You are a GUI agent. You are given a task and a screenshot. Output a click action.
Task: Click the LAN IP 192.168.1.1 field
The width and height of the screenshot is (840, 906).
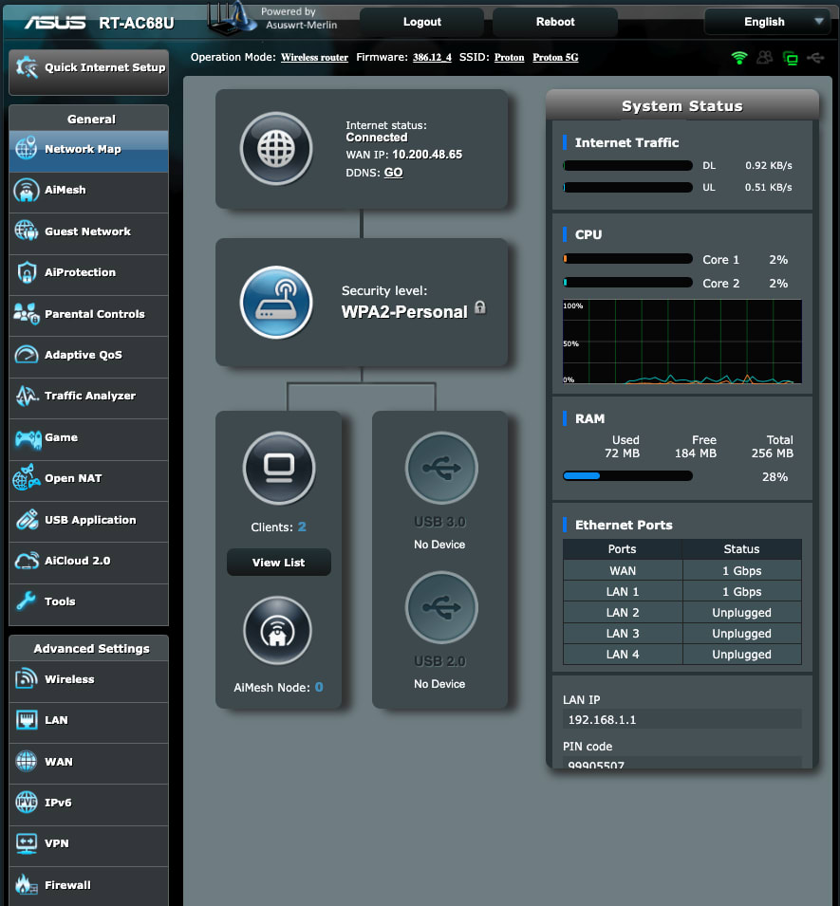coord(682,719)
